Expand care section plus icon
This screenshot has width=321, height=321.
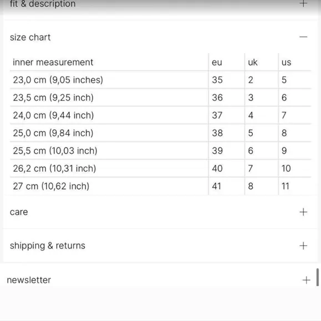click(x=303, y=212)
